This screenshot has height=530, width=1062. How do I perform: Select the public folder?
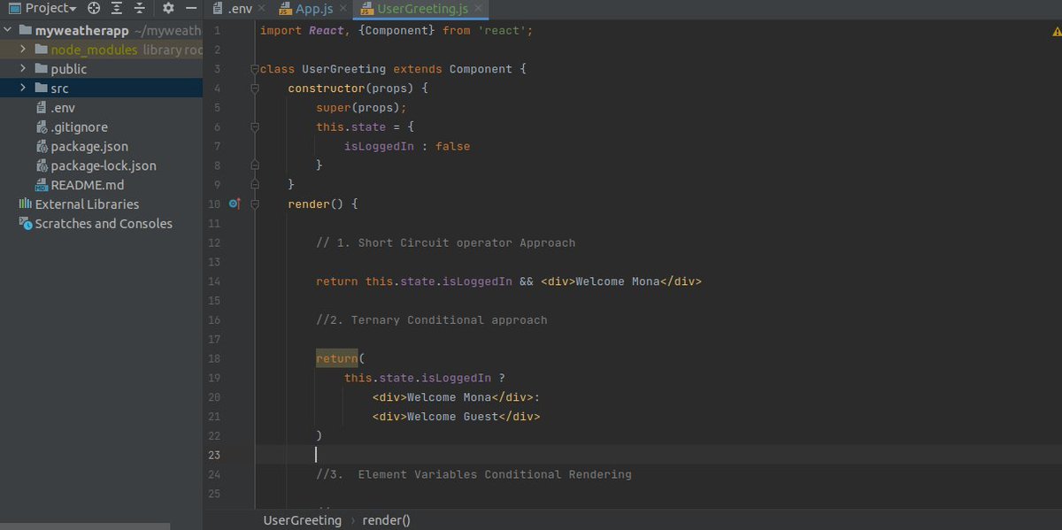pos(68,69)
